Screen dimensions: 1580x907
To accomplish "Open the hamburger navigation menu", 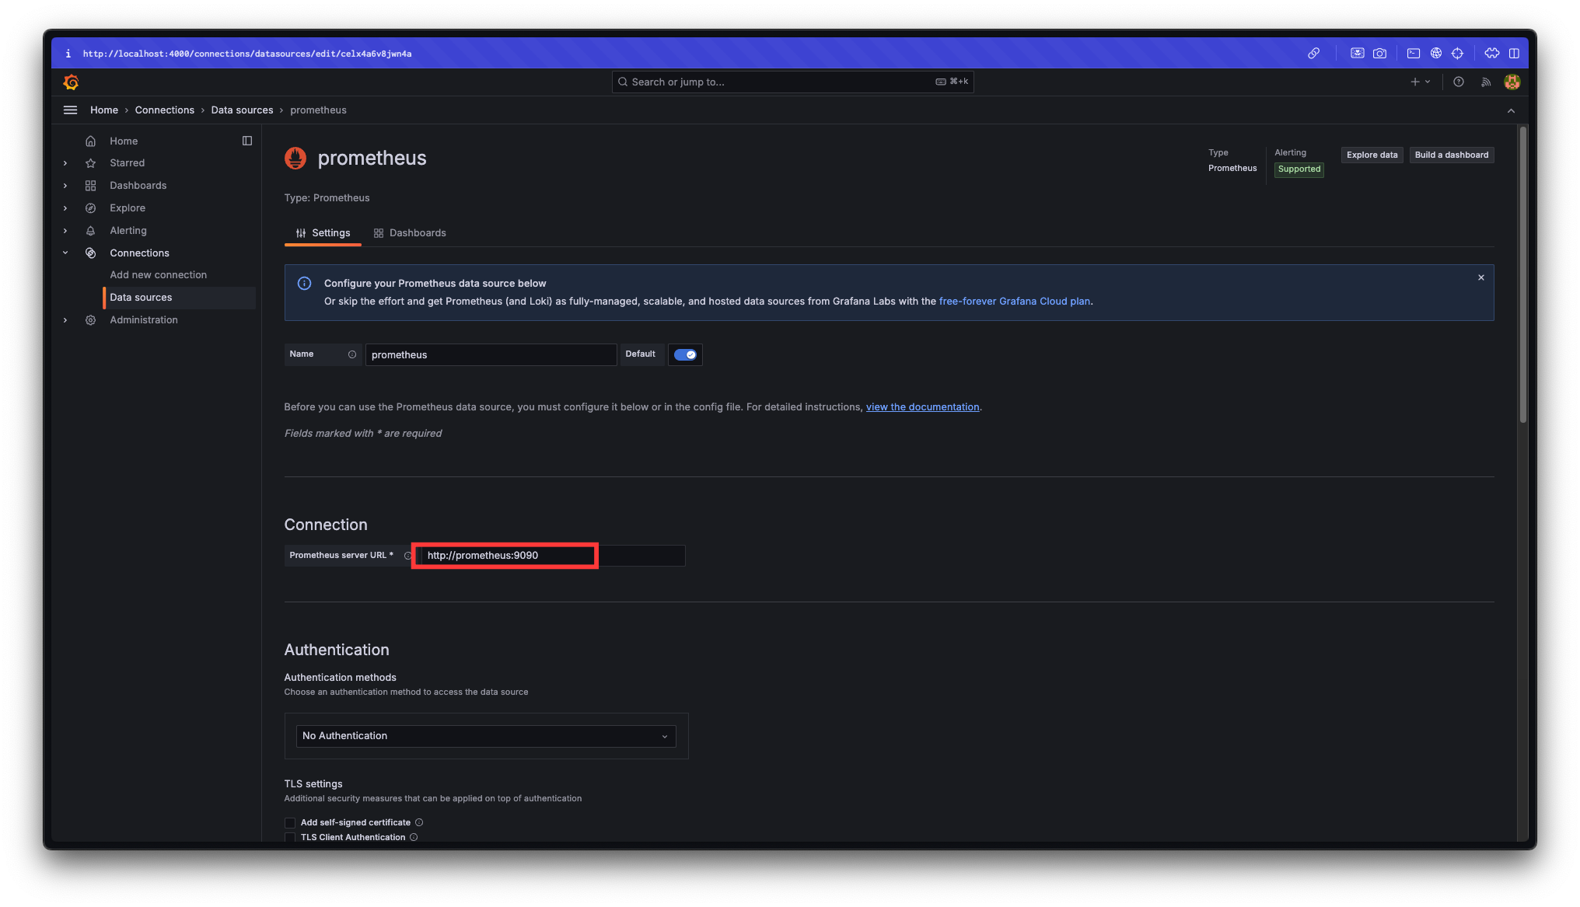I will click(70, 110).
